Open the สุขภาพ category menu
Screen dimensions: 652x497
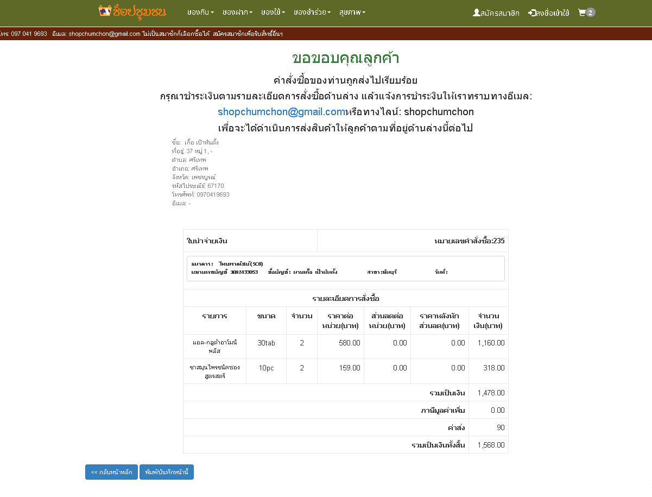click(352, 12)
